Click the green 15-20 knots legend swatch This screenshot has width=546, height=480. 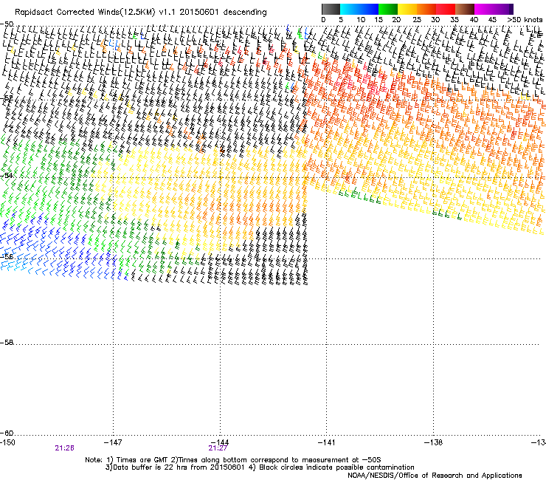pos(388,9)
